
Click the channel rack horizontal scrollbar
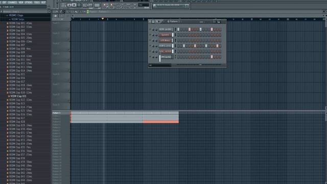coord(199,65)
